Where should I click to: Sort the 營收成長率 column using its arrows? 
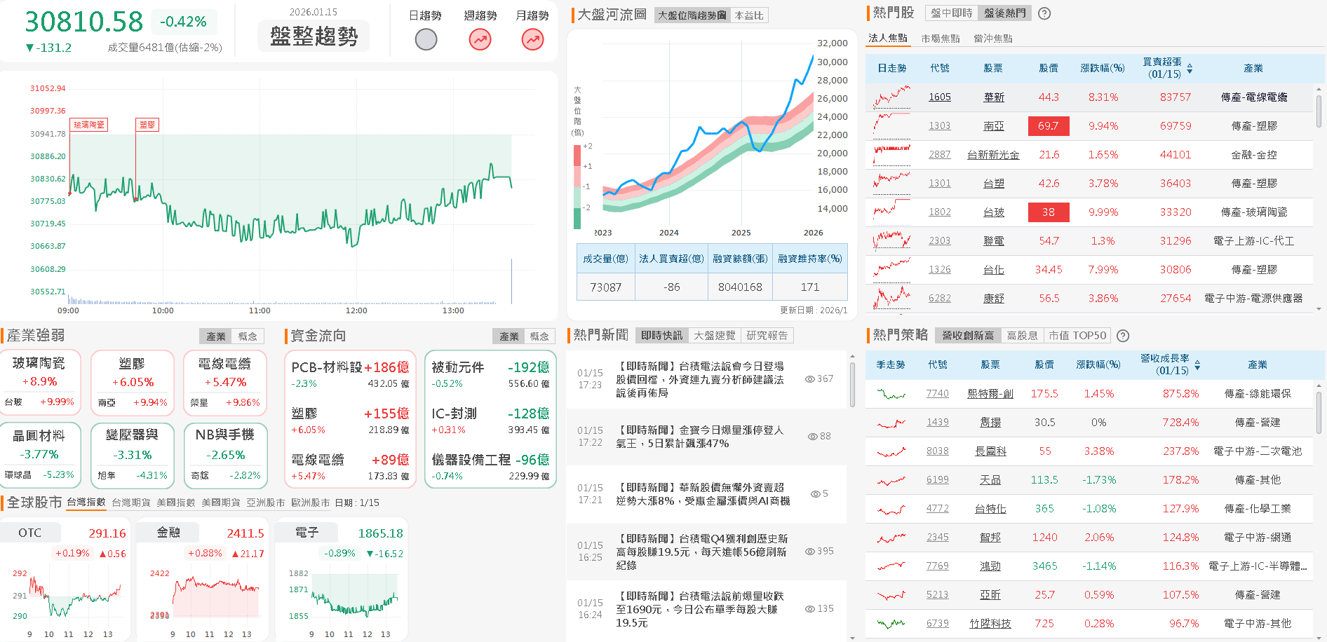[1198, 365]
